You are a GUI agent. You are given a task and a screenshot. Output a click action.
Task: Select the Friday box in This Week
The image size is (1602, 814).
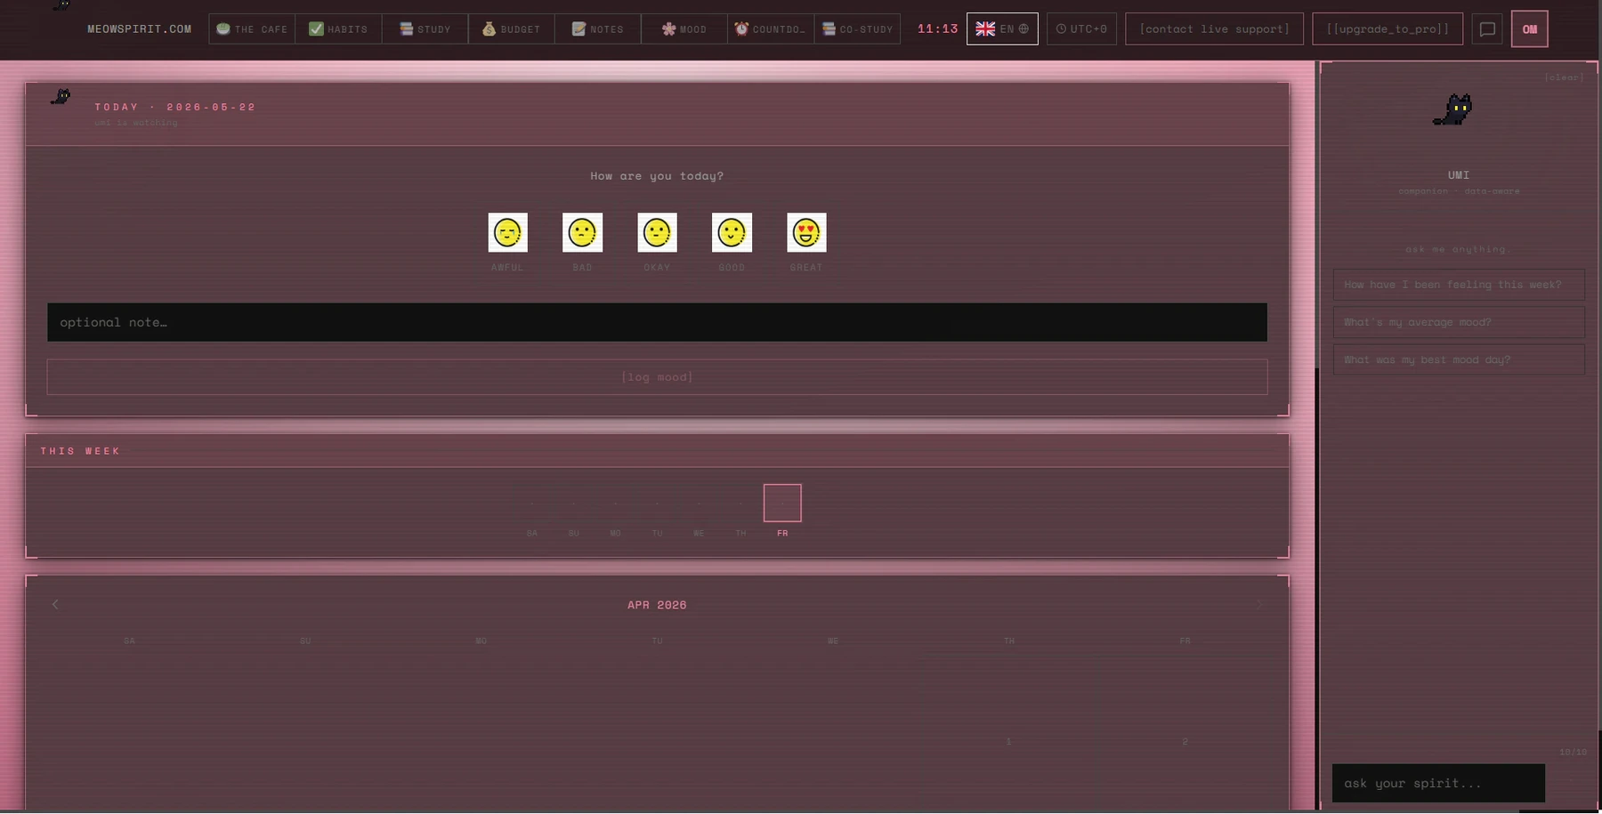782,503
